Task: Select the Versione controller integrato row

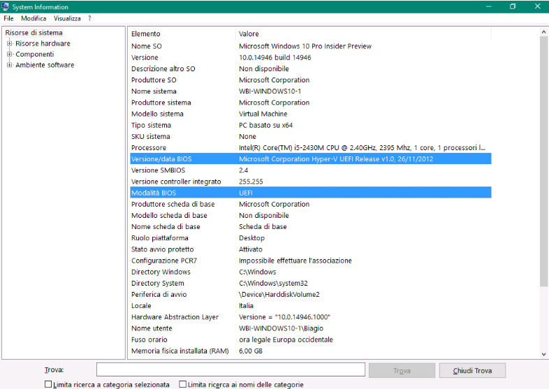Action: pos(311,182)
